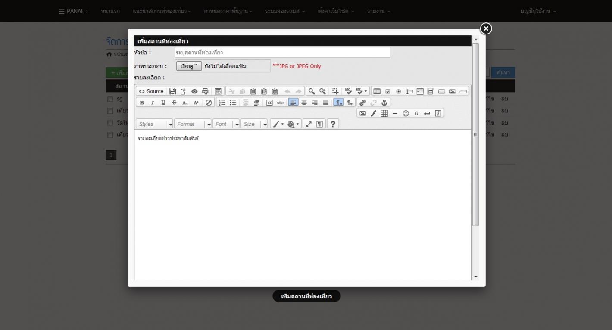Maximize the editor area
Image resolution: width=612 pixels, height=330 pixels.
[309, 124]
